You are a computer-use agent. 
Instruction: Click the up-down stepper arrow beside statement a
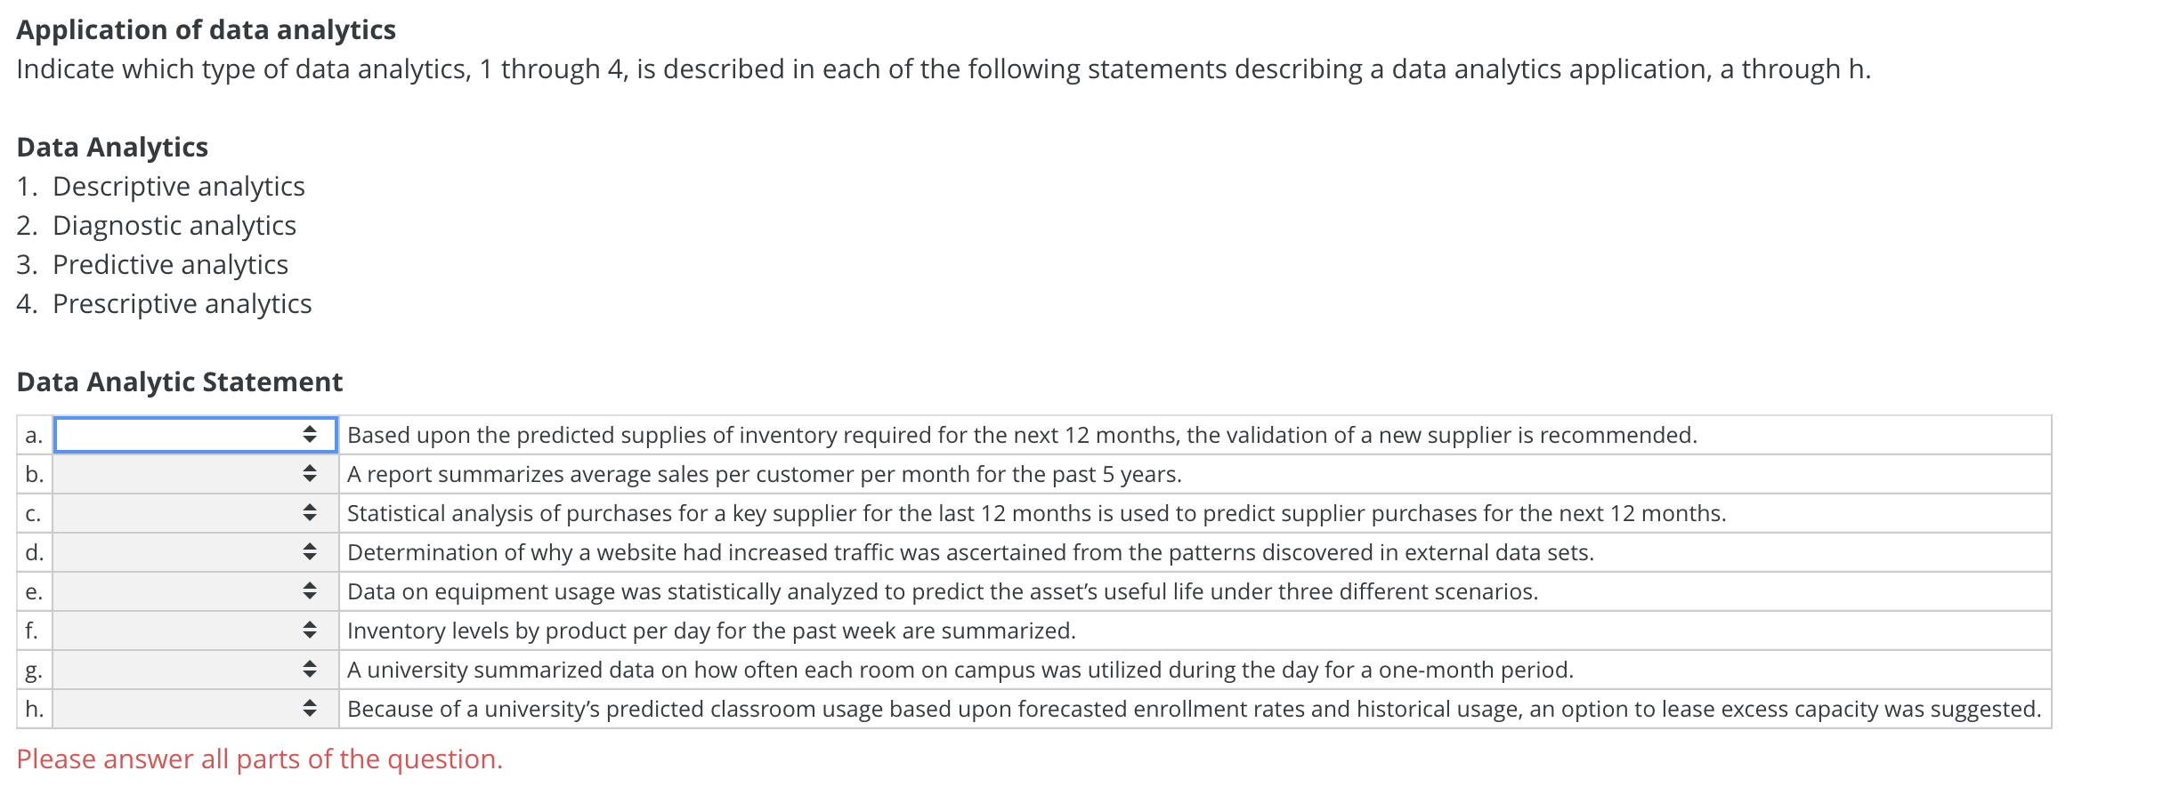(x=312, y=435)
